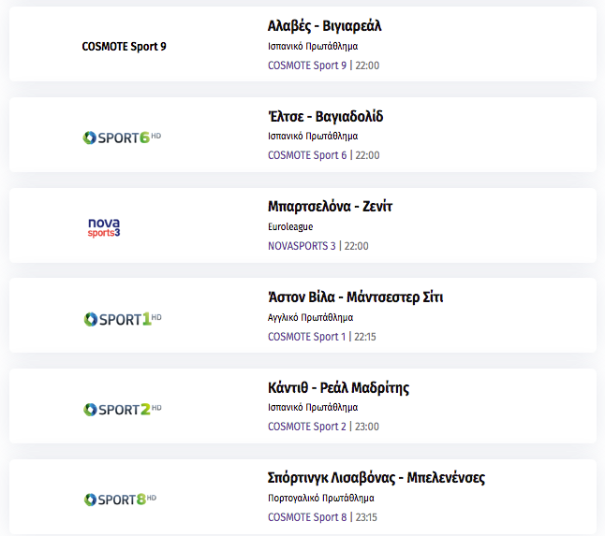The height and width of the screenshot is (536, 605).
Task: Click the COSMOTE Sport 1 channel link
Action: [x=307, y=337]
